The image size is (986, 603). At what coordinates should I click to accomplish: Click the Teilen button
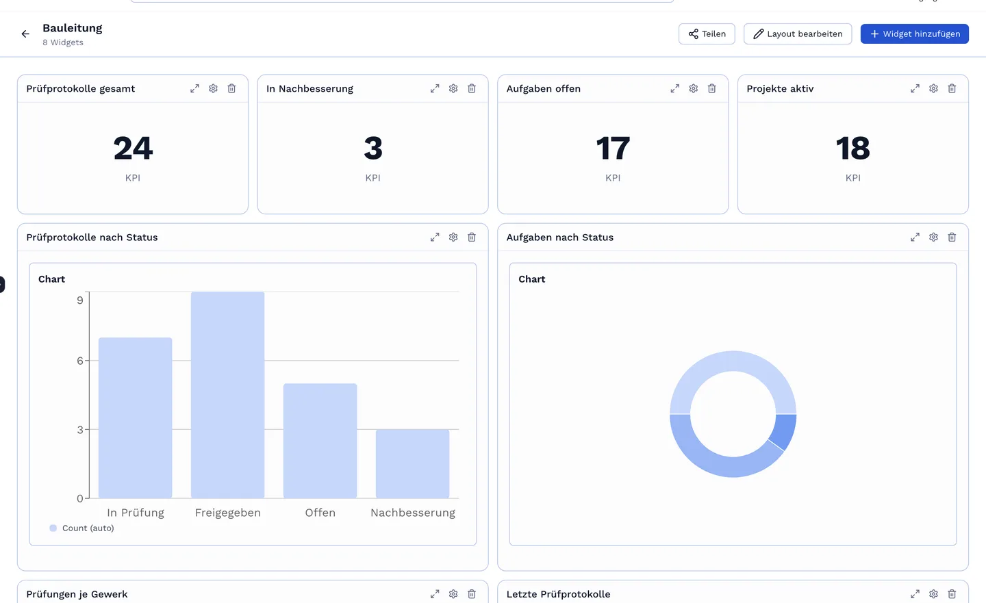click(x=707, y=34)
